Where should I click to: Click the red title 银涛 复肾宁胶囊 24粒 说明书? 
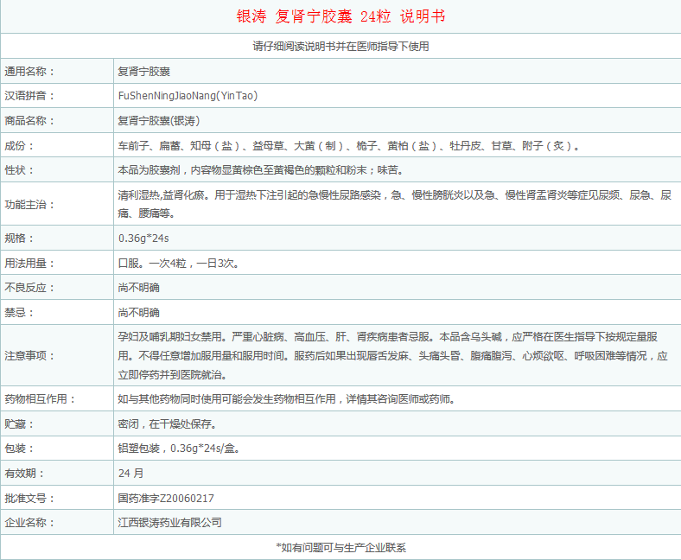pos(341,16)
